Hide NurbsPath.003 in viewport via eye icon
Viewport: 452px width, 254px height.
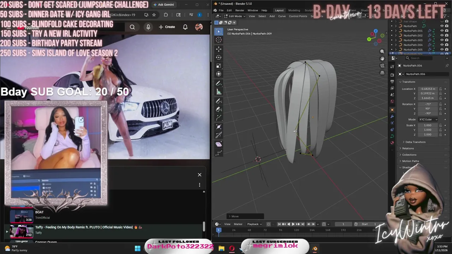[442, 40]
